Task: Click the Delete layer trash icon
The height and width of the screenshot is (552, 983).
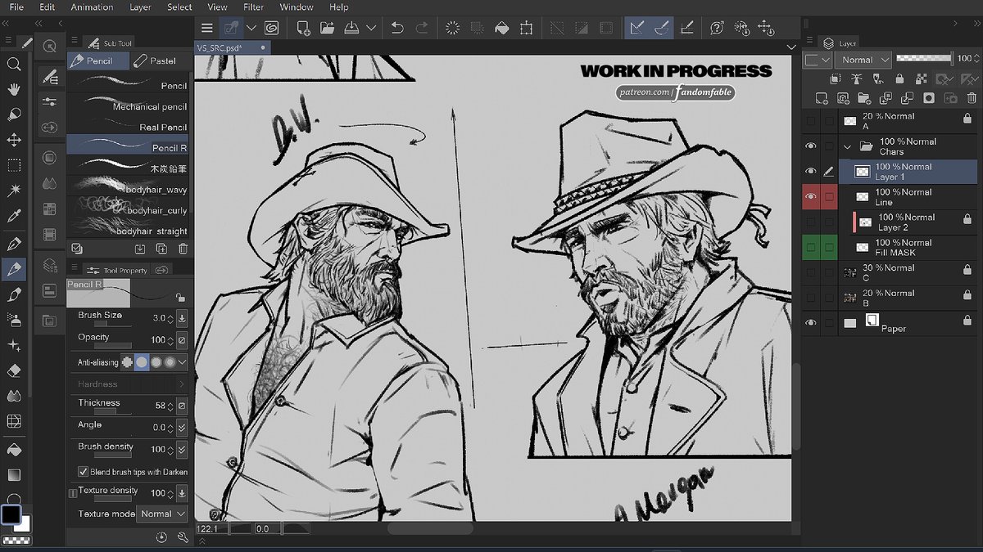Action: 971,98
